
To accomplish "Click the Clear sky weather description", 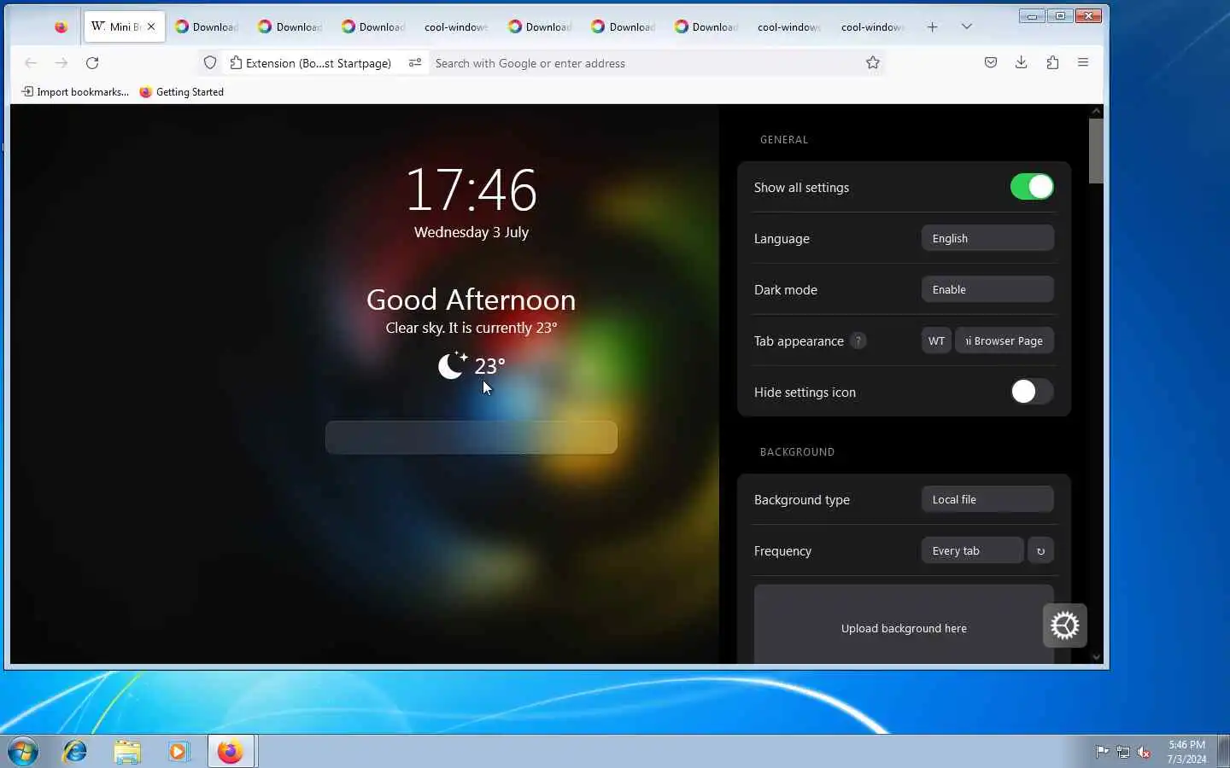I will point(471,328).
